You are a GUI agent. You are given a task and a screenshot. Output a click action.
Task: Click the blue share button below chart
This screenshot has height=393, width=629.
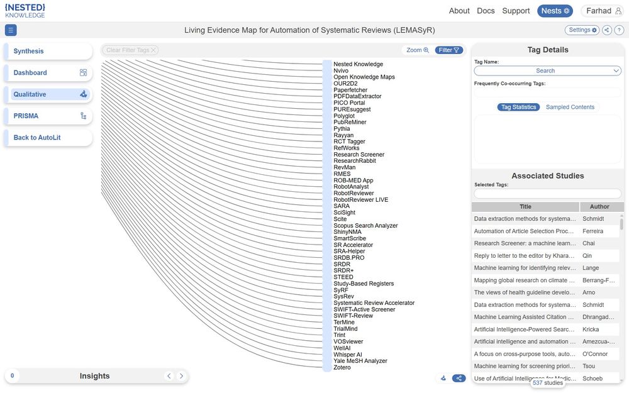459,378
